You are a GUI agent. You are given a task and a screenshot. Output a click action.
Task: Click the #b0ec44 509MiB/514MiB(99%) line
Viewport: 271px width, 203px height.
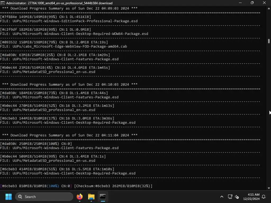(53, 156)
